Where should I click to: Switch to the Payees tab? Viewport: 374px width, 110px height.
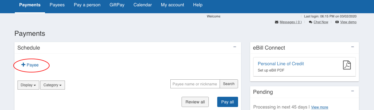pyautogui.click(x=57, y=5)
